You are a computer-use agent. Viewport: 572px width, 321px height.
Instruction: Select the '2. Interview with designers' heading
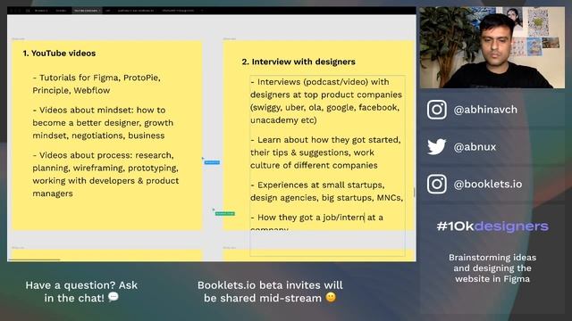(x=299, y=62)
